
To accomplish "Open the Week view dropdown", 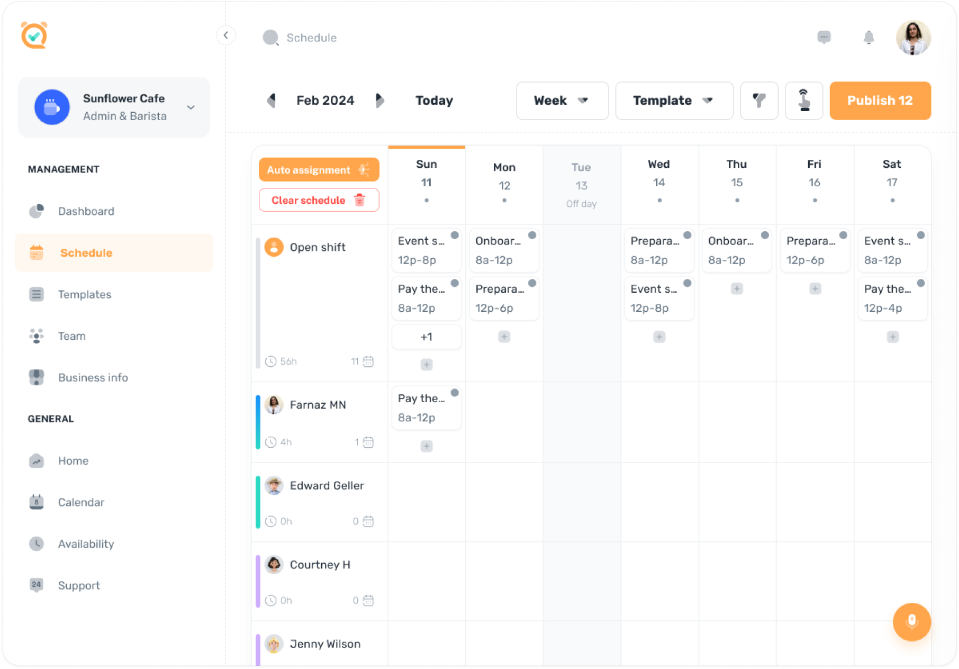I will point(562,101).
